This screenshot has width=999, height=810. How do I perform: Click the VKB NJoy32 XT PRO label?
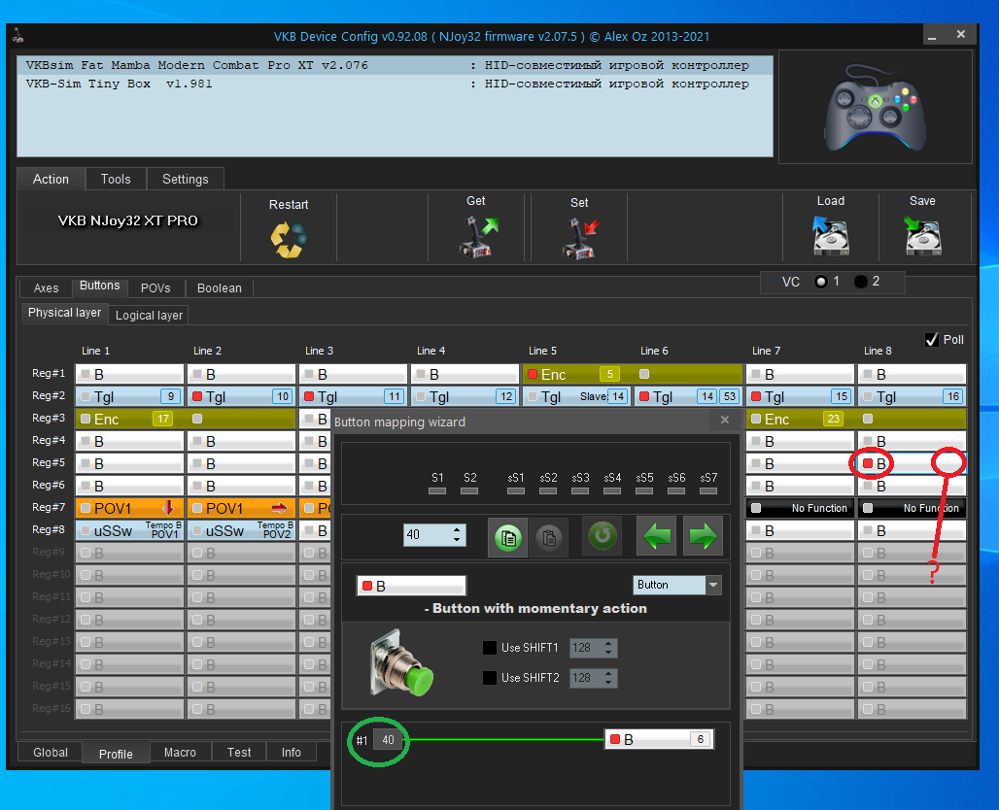[128, 220]
